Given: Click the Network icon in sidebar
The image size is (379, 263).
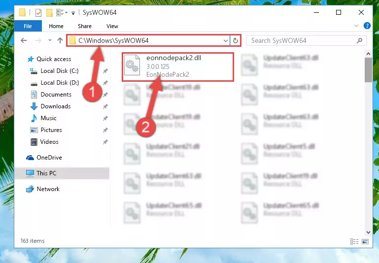Looking at the screenshot, I should point(30,189).
